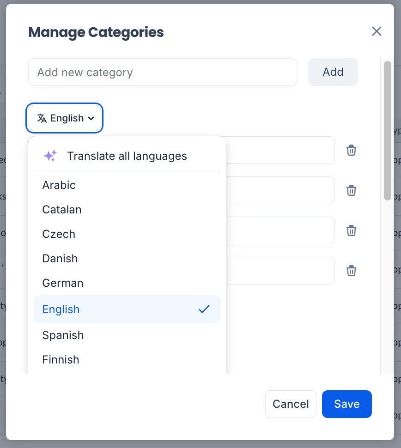Click the checkmark next to English
The image size is (401, 448).
(204, 309)
